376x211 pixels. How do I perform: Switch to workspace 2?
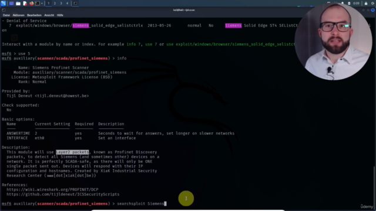point(55,4)
